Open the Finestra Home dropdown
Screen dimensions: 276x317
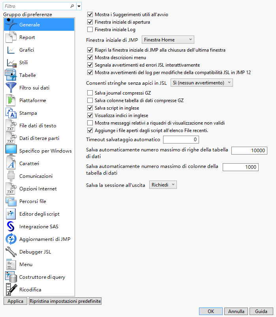(x=168, y=39)
